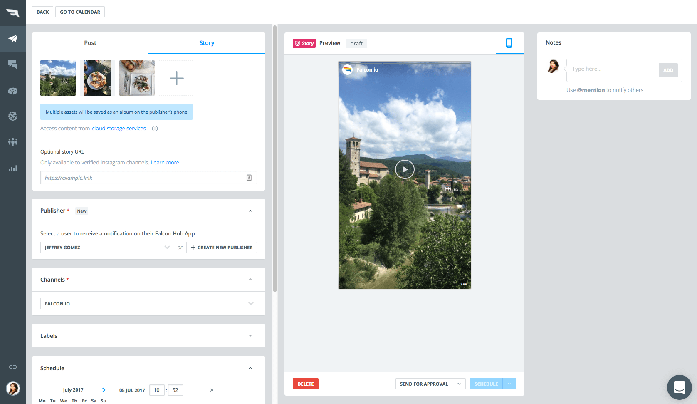The image size is (697, 404).
Task: Click the red DELETE button
Action: [x=306, y=384]
